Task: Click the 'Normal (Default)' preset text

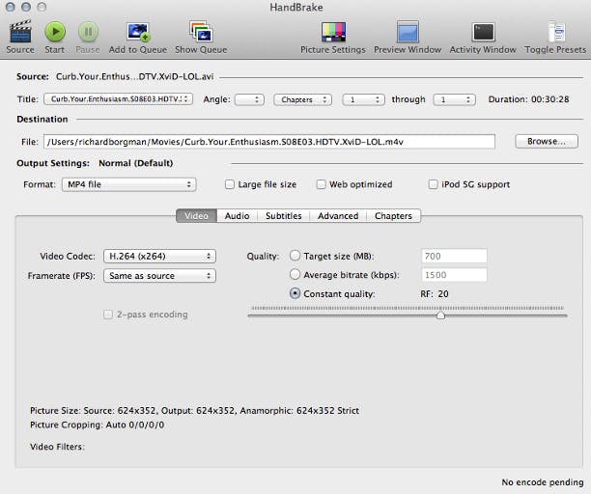Action: pyautogui.click(x=136, y=163)
